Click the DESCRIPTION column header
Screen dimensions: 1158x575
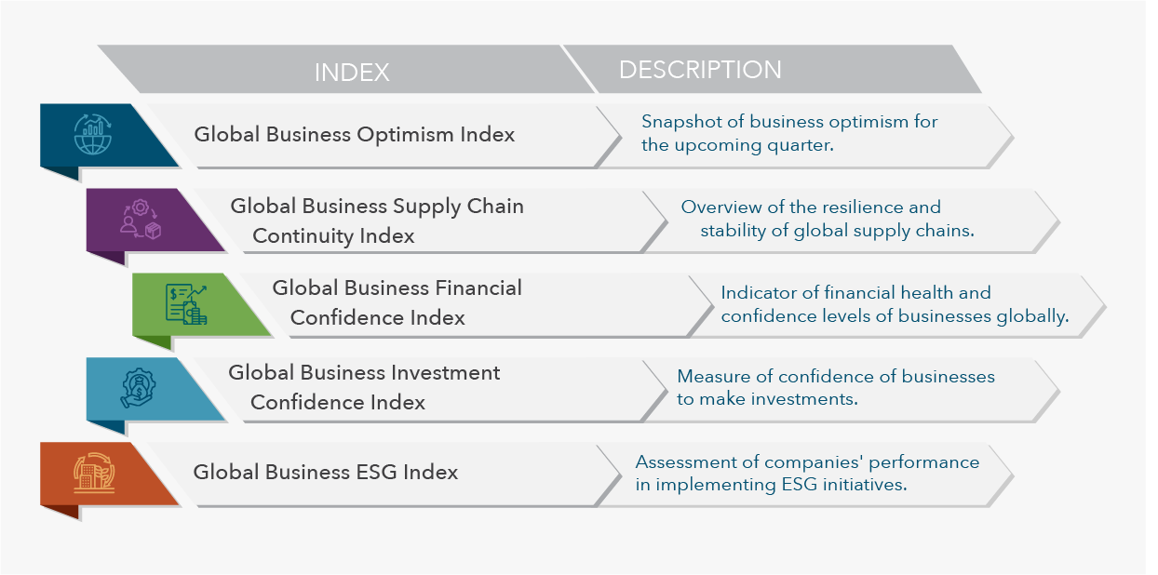coord(700,70)
